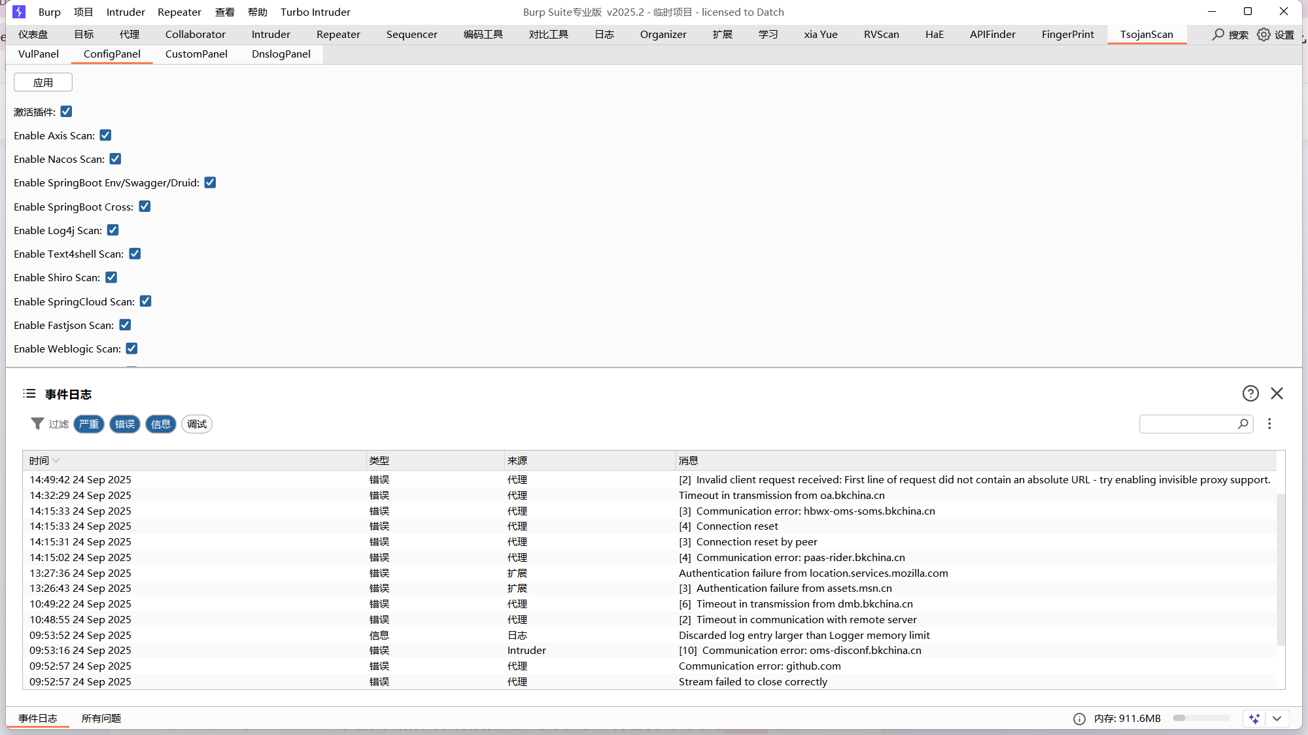Click the filter funnel icon
Screen dimensions: 1308x735
37,424
